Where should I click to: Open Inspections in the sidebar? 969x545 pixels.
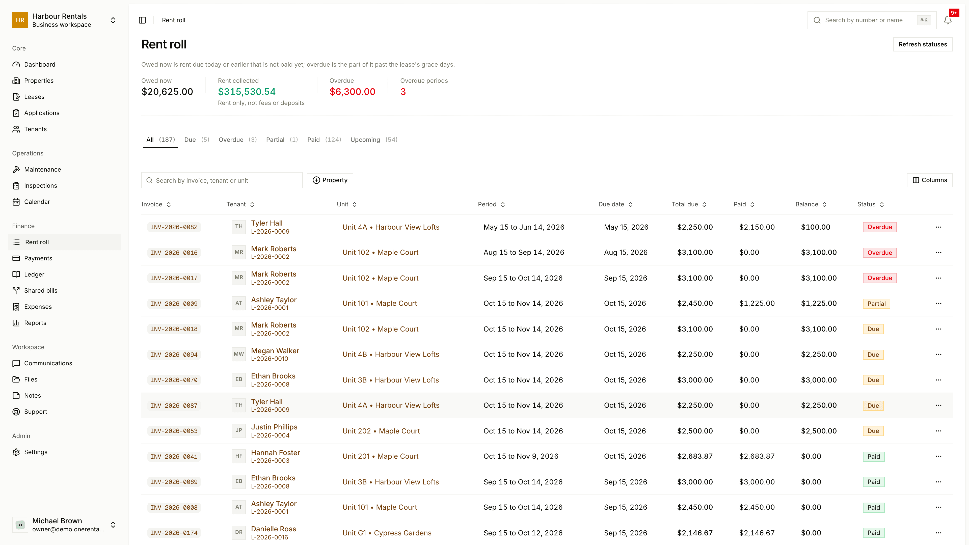click(x=65, y=186)
